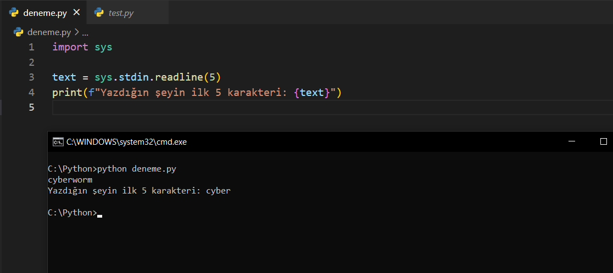Click the cmd.exe title bar text
This screenshot has height=273, width=613.
(x=126, y=142)
